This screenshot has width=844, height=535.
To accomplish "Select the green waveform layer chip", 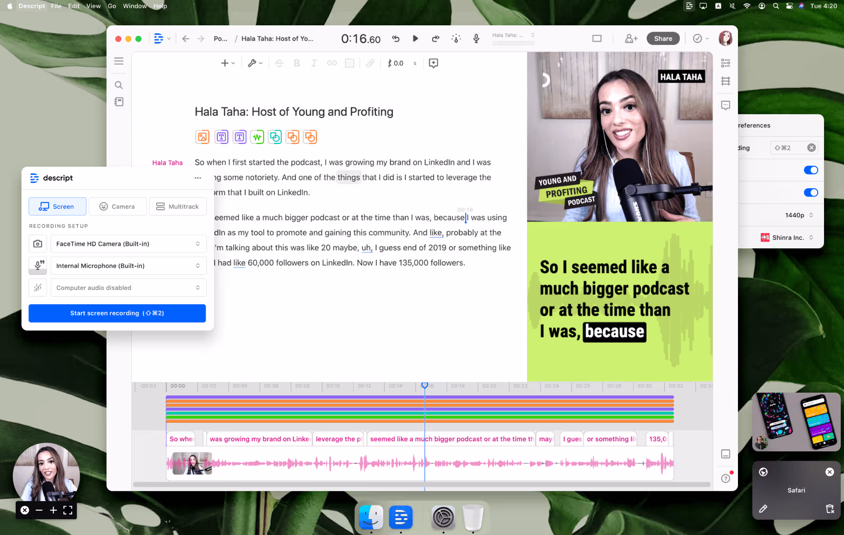I will coord(257,137).
